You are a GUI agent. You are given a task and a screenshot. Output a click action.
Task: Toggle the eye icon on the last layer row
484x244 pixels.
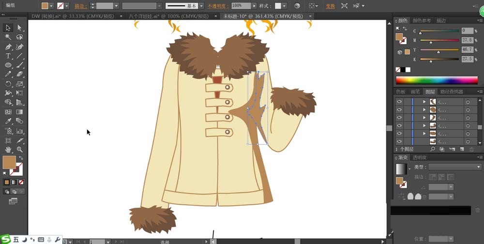tap(399, 141)
